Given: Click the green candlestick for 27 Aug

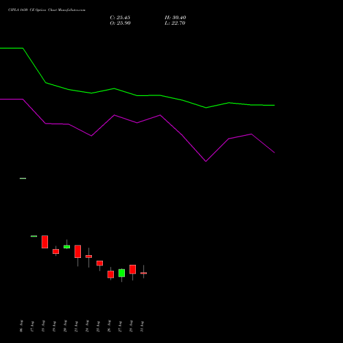Looking at the screenshot, I should pos(121,273).
